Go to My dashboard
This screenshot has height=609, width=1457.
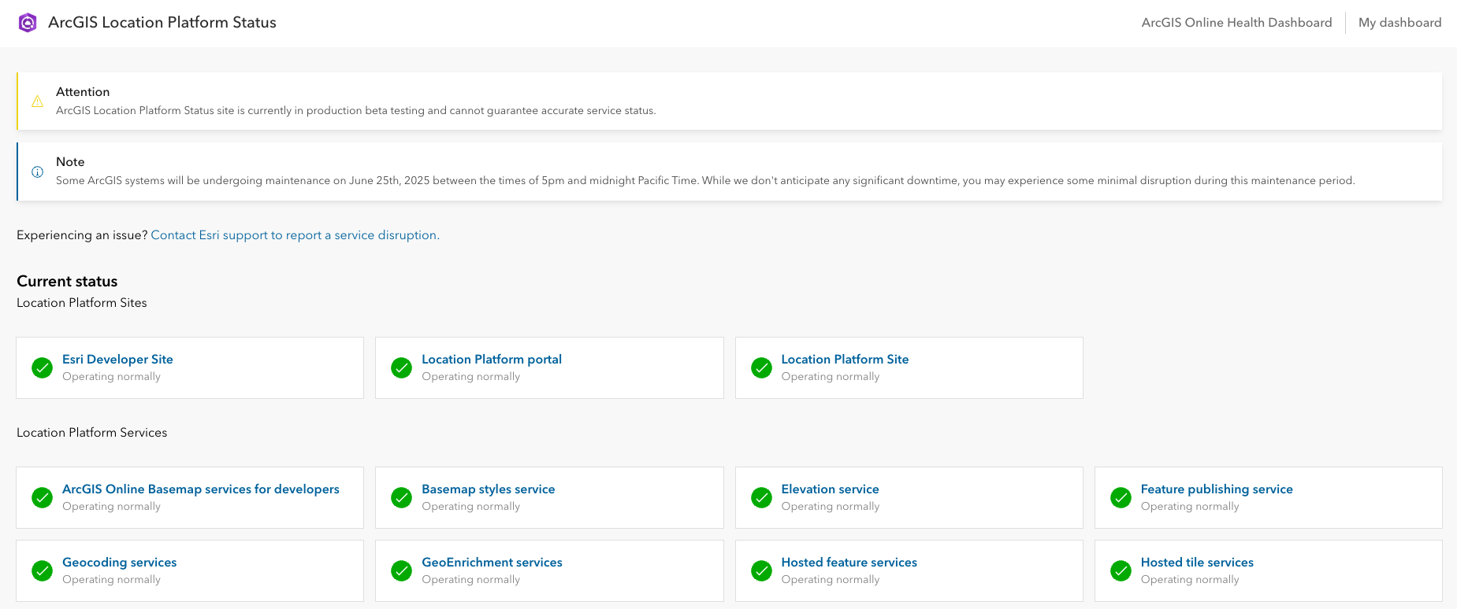click(1399, 23)
